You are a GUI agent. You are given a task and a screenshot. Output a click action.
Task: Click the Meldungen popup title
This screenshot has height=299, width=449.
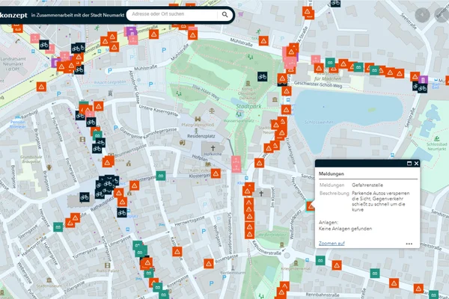(331, 173)
